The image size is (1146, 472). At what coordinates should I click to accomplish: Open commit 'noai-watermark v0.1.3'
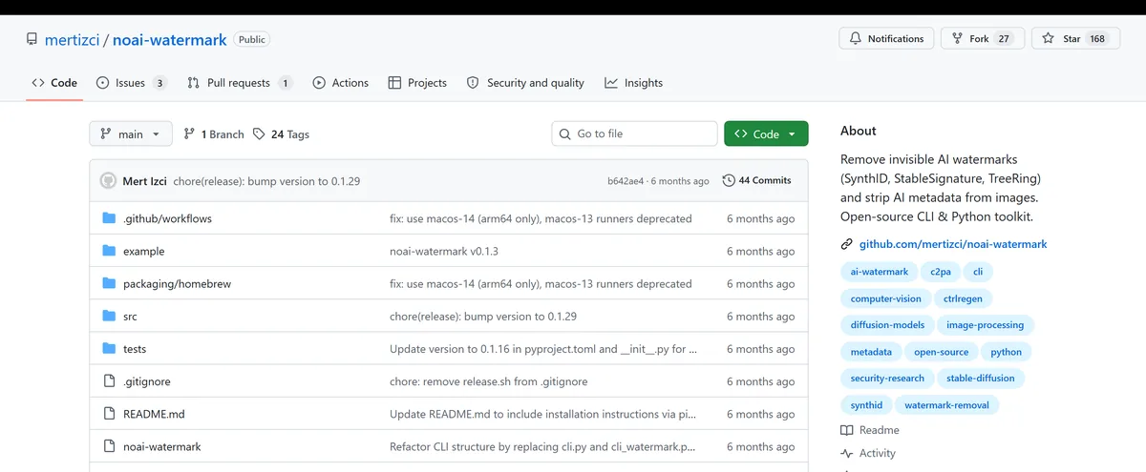(444, 252)
